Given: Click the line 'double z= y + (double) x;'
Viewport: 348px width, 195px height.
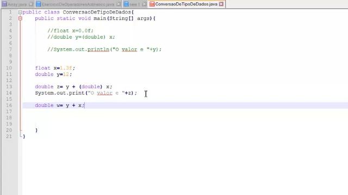Looking at the screenshot, I should coord(73,87).
